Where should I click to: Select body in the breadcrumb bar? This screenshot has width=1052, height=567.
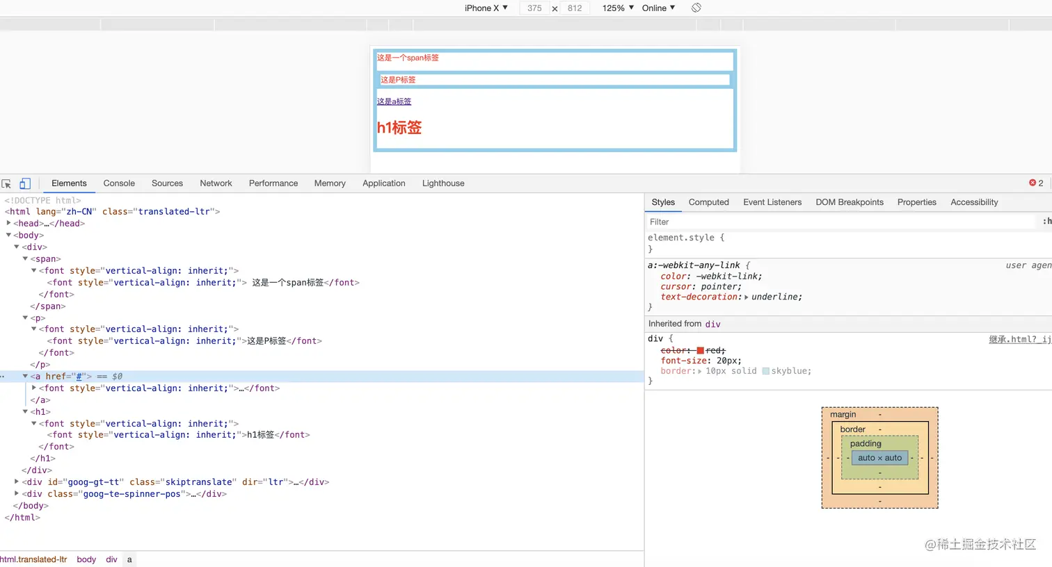point(86,559)
